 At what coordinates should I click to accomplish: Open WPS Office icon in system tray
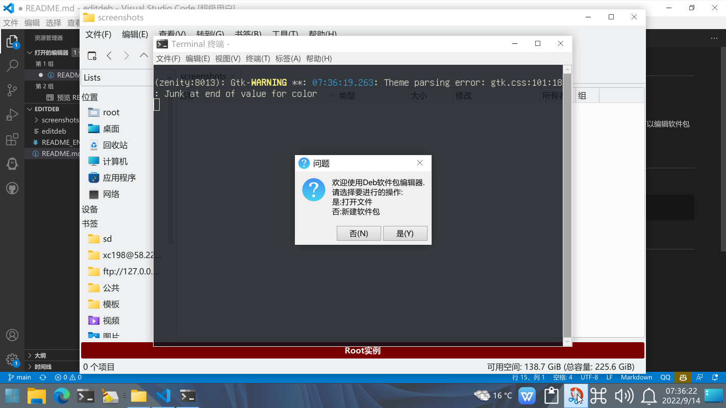[x=527, y=396]
